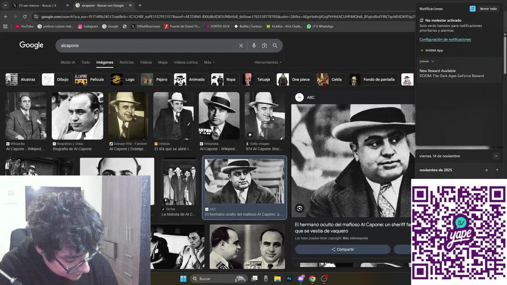Open the SORTEO KICK bookmark

217,26
